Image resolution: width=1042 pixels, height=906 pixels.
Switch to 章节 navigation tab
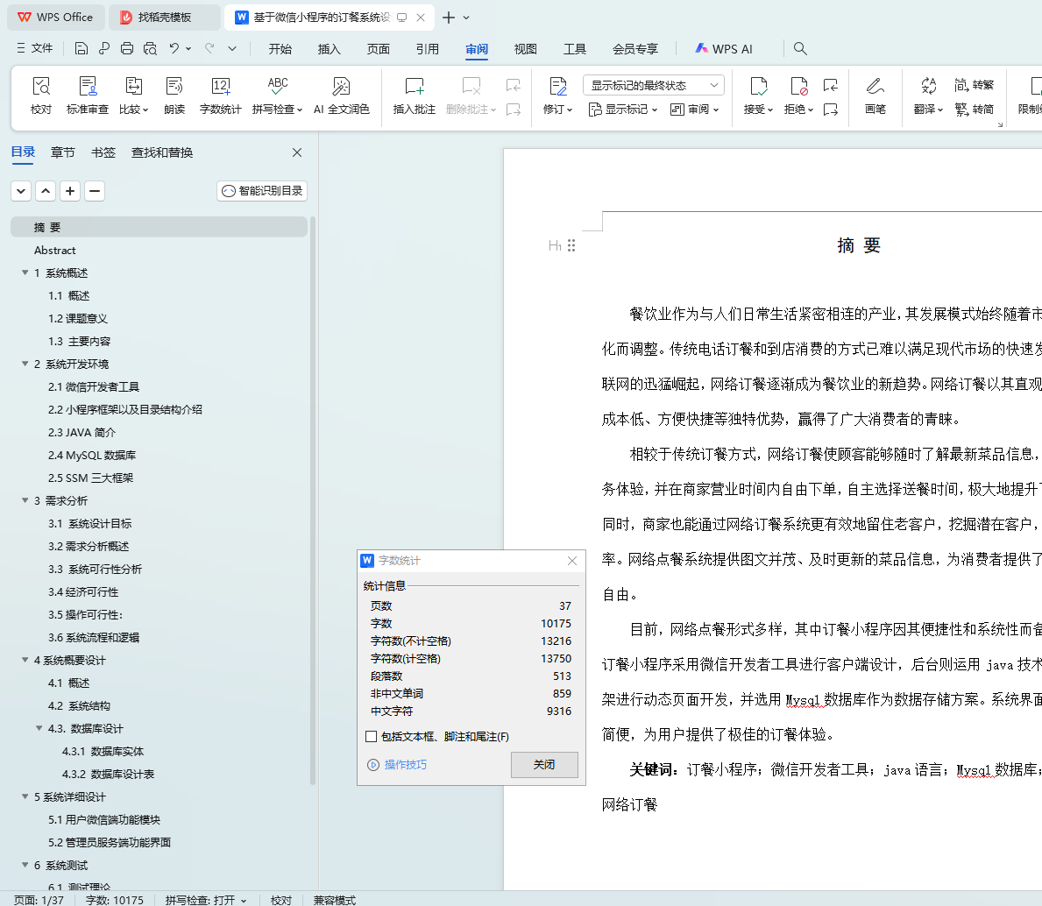coord(63,152)
